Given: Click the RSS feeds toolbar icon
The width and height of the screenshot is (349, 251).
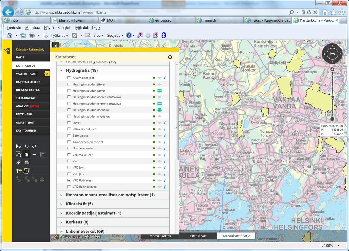Looking at the screenshot, I should click(x=74, y=35).
